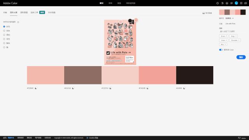249x140 pixels.
Task: Select the last color mood radio option
Action: (4, 47)
